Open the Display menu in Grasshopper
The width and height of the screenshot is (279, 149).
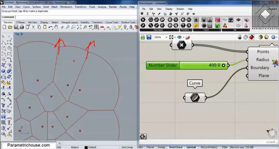click(169, 9)
